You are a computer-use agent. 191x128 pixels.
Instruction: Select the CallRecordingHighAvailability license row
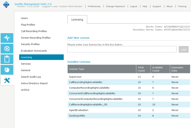[x=129, y=82]
